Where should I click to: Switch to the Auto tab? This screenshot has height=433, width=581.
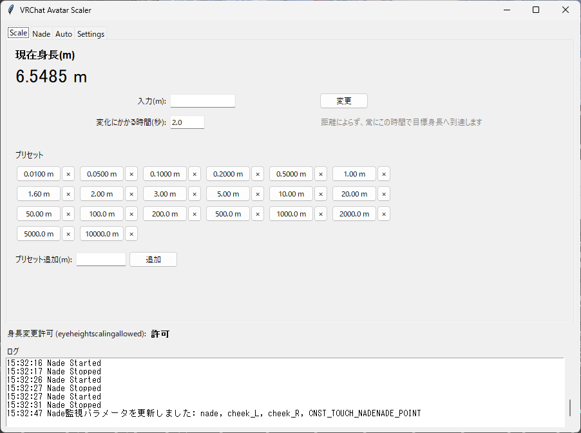(64, 34)
